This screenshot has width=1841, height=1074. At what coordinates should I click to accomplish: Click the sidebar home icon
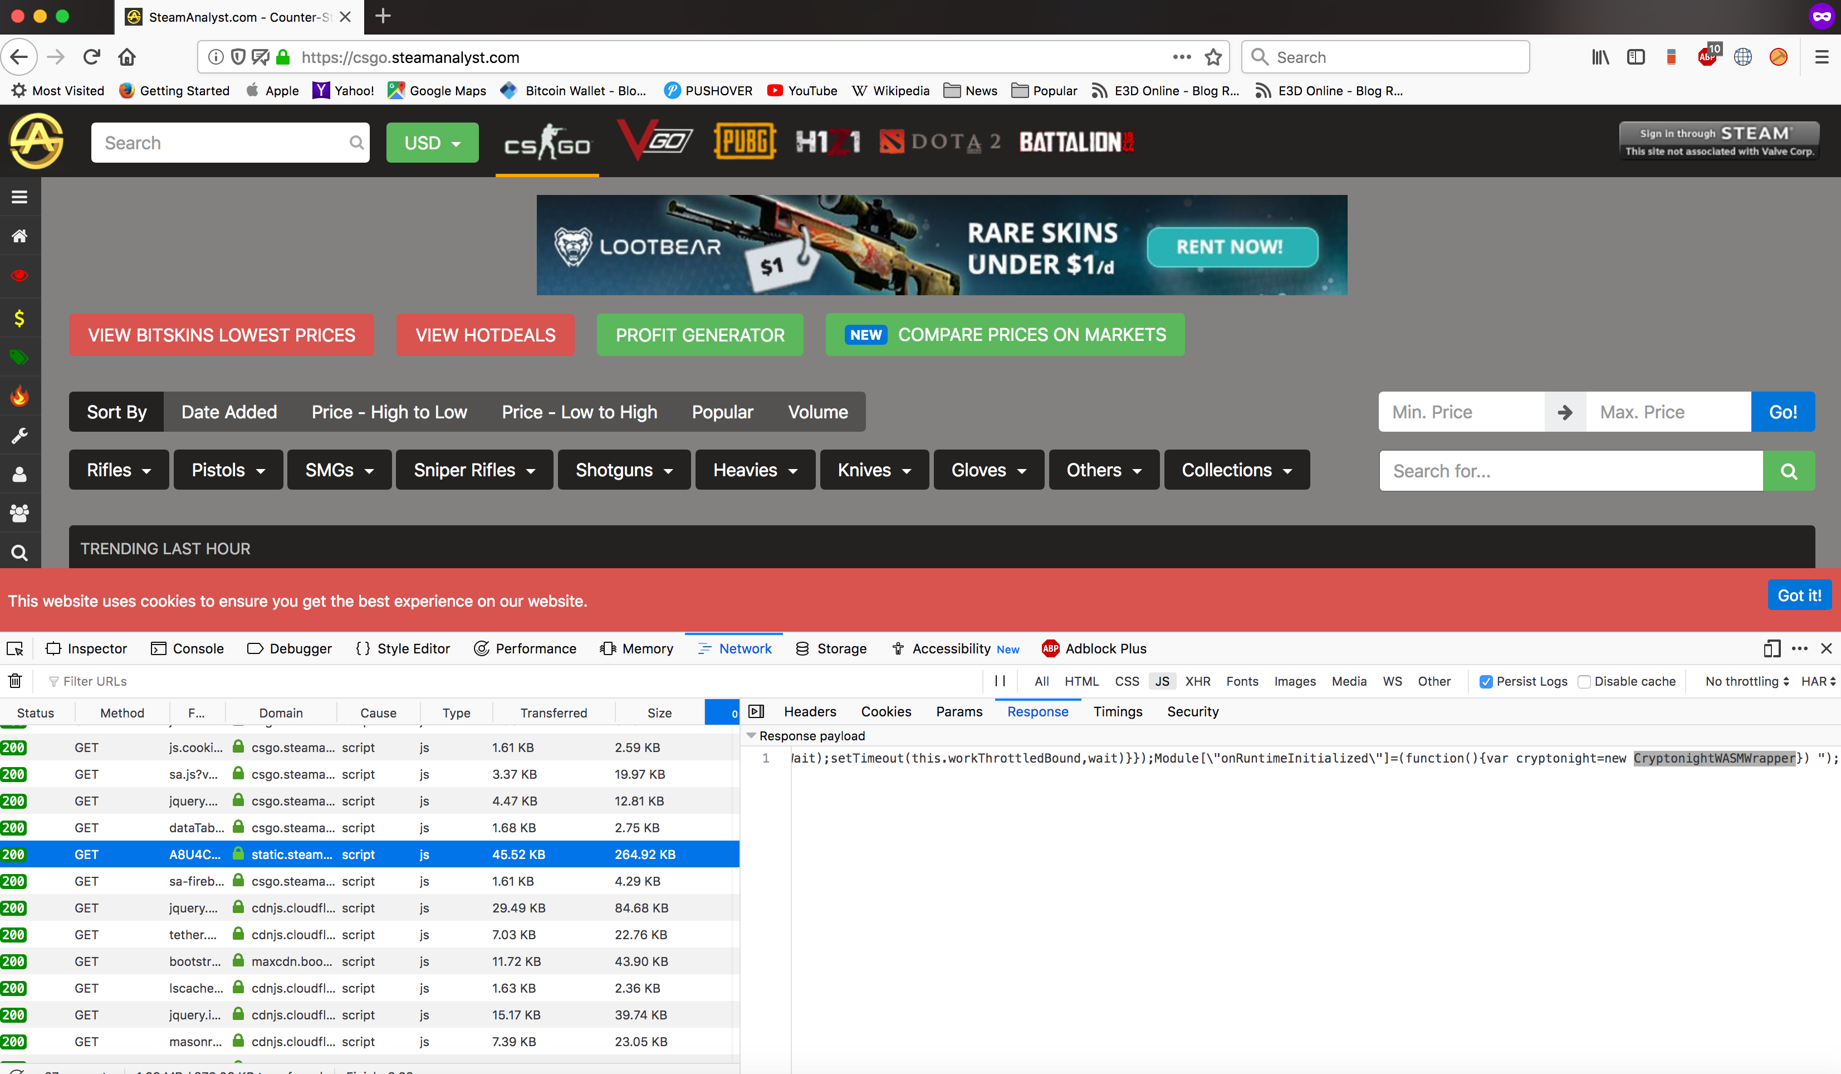click(x=19, y=235)
